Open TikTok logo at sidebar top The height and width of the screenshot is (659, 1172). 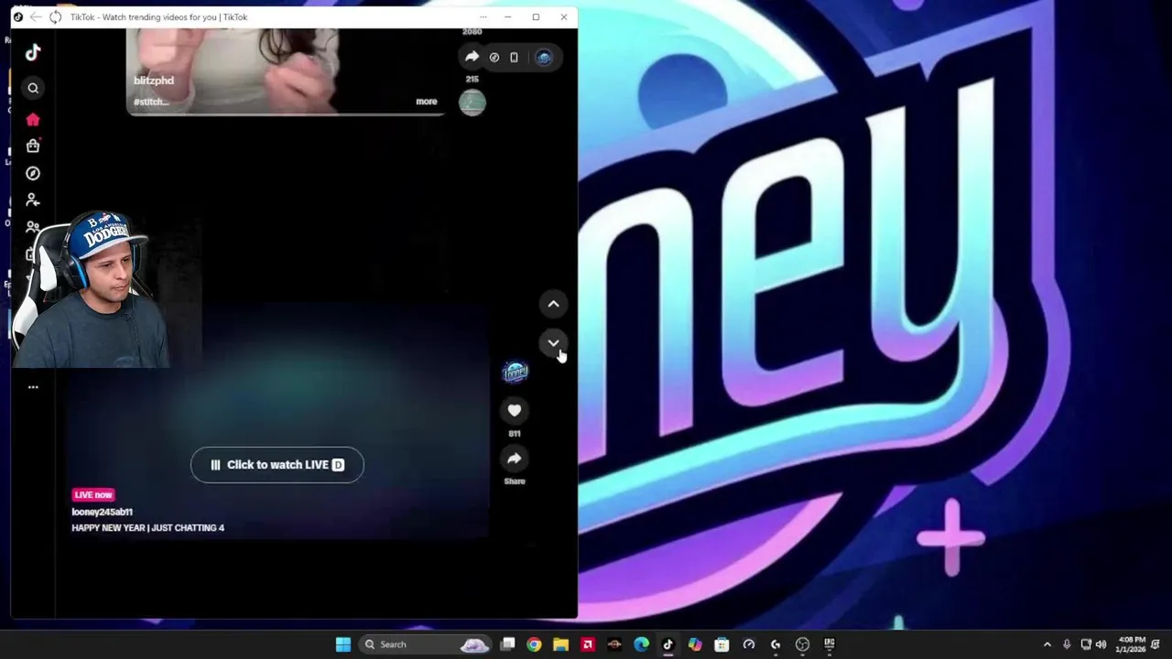[x=33, y=52]
